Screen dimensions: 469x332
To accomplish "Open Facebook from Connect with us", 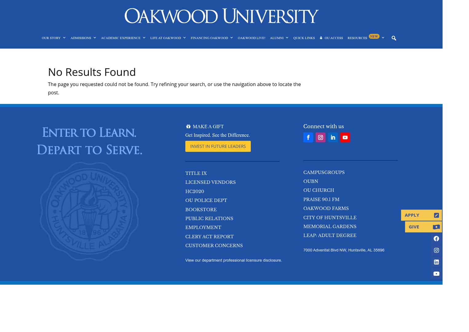I will 308,137.
